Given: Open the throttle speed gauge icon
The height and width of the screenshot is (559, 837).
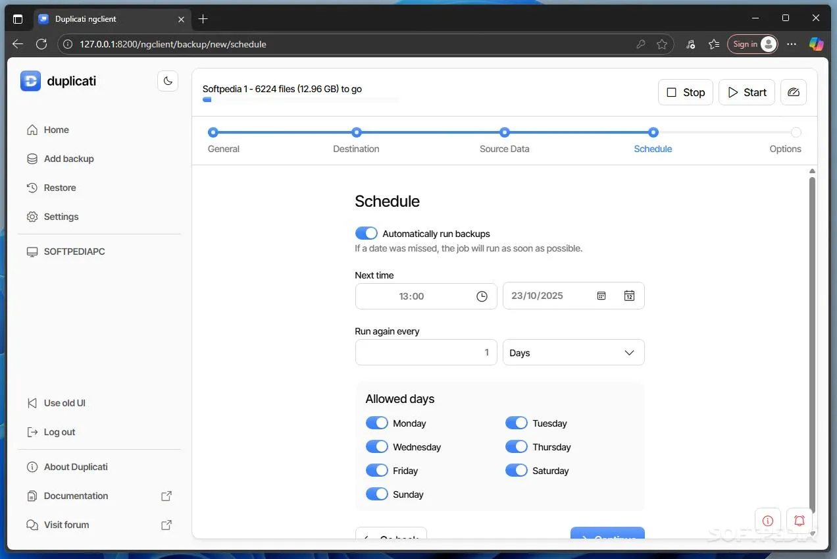Looking at the screenshot, I should [x=794, y=92].
